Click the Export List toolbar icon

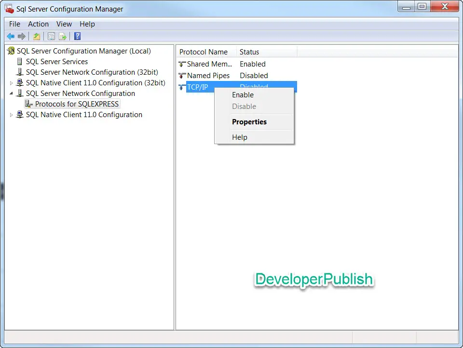coord(63,36)
